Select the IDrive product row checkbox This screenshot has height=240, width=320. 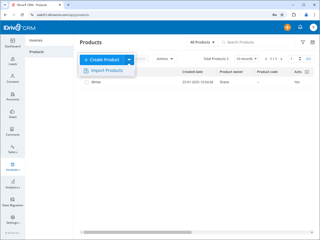click(x=86, y=82)
